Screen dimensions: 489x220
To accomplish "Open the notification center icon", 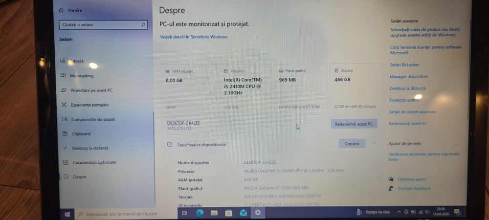I will [457, 212].
